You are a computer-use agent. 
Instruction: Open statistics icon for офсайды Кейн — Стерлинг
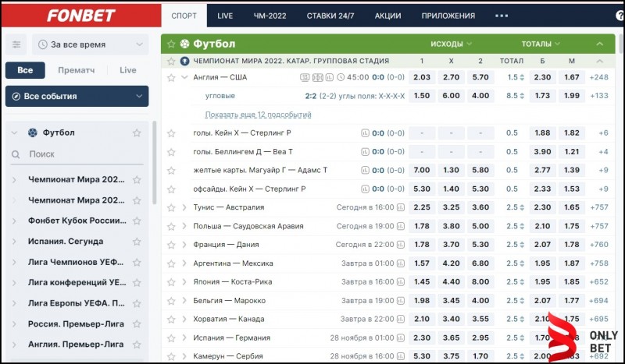click(365, 189)
